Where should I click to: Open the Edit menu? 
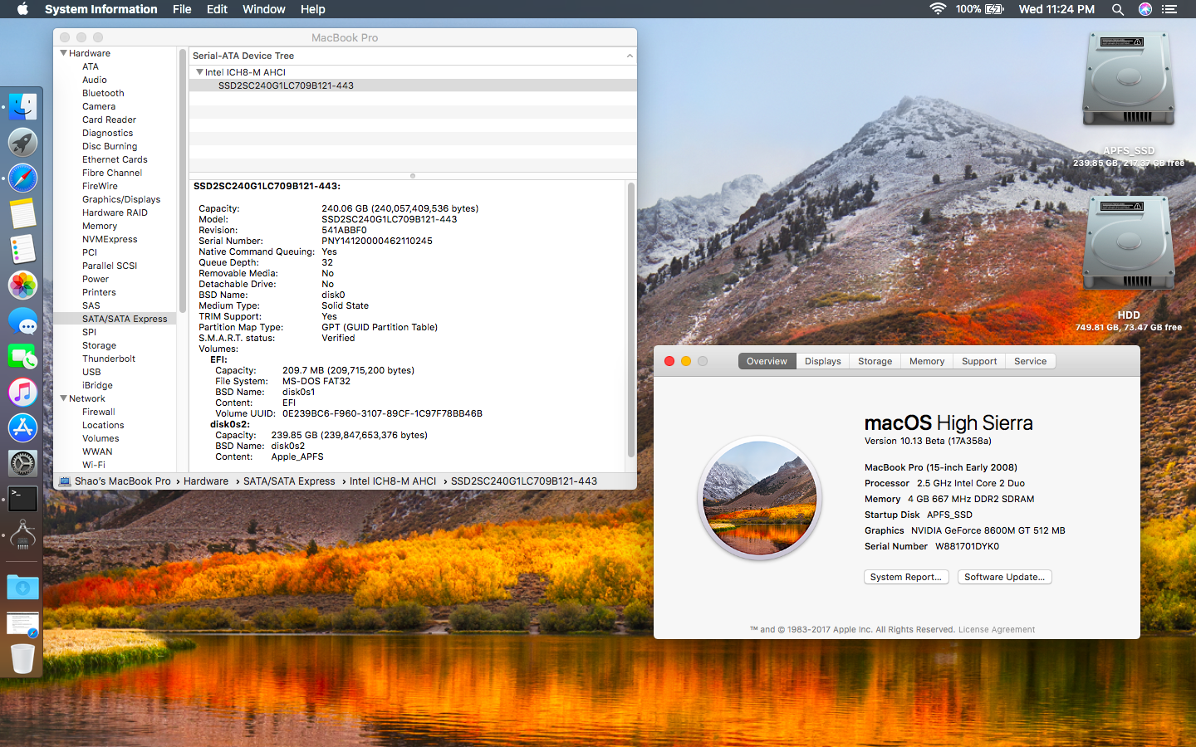[x=217, y=9]
